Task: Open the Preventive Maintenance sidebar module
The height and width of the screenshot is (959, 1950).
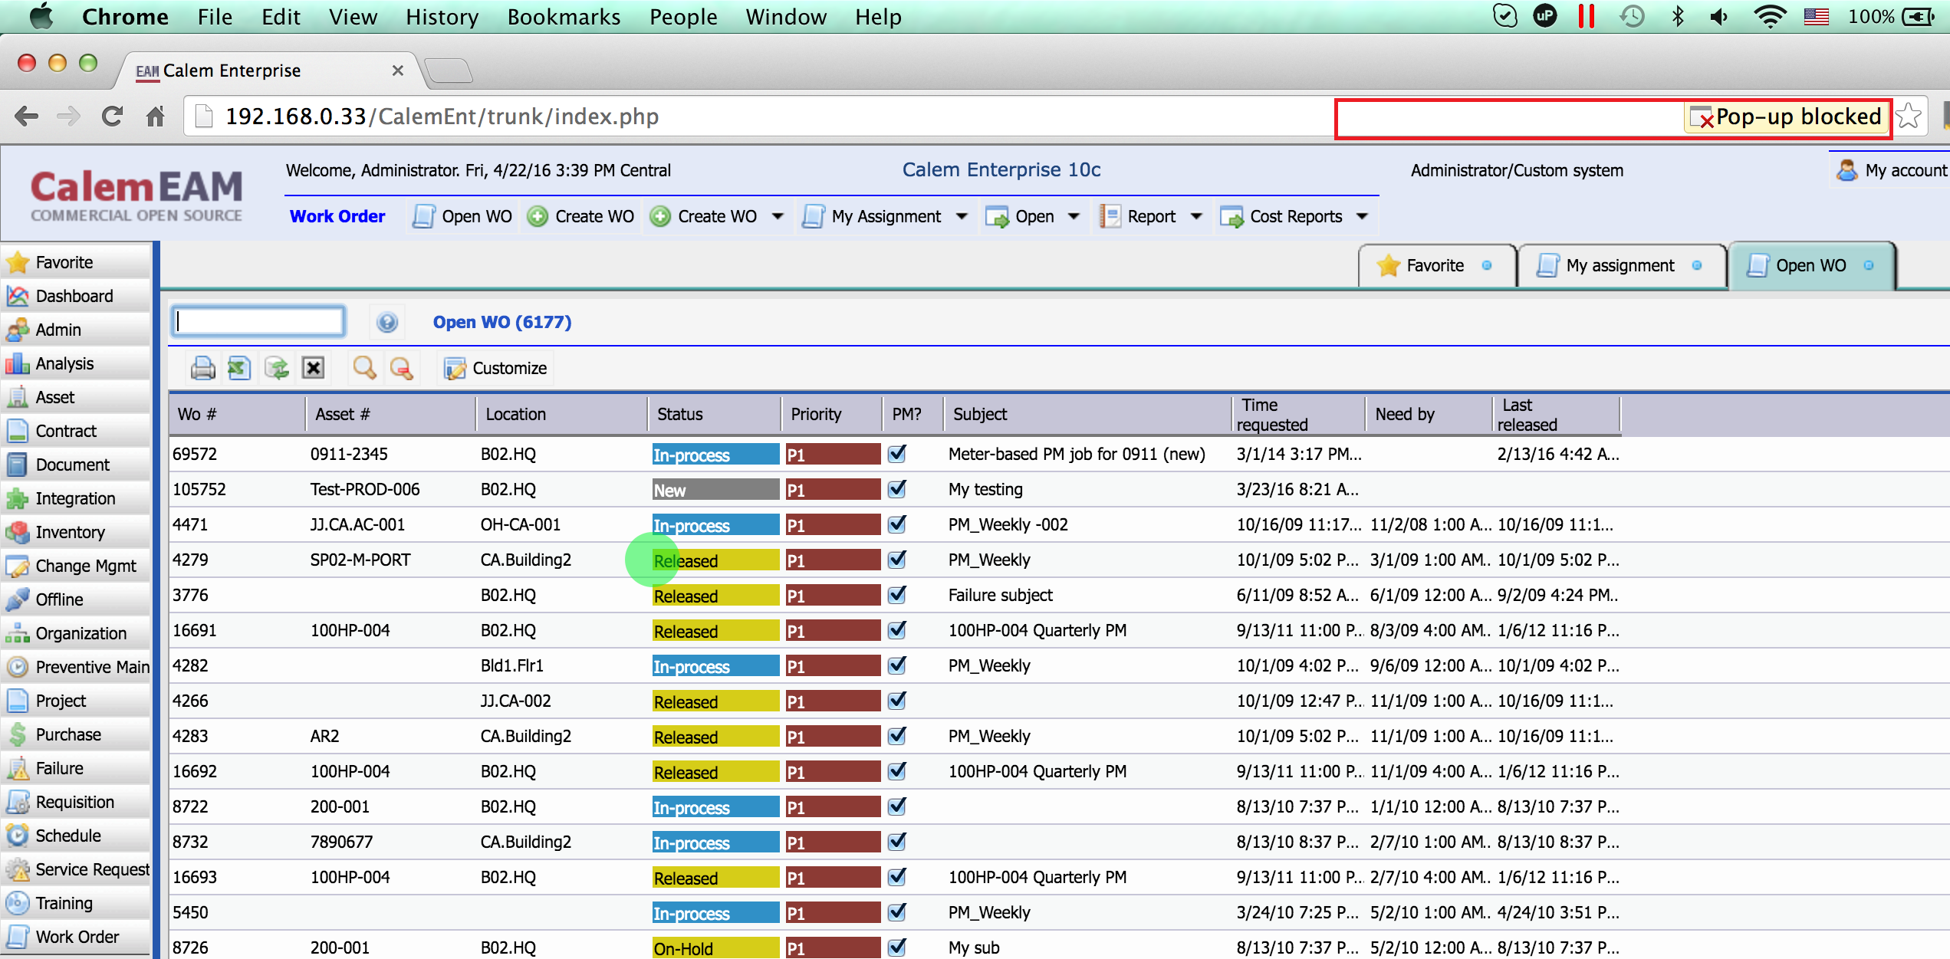Action: [x=76, y=667]
